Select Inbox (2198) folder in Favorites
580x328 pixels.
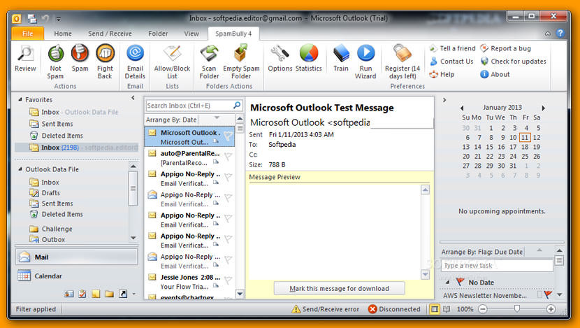[x=77, y=148]
